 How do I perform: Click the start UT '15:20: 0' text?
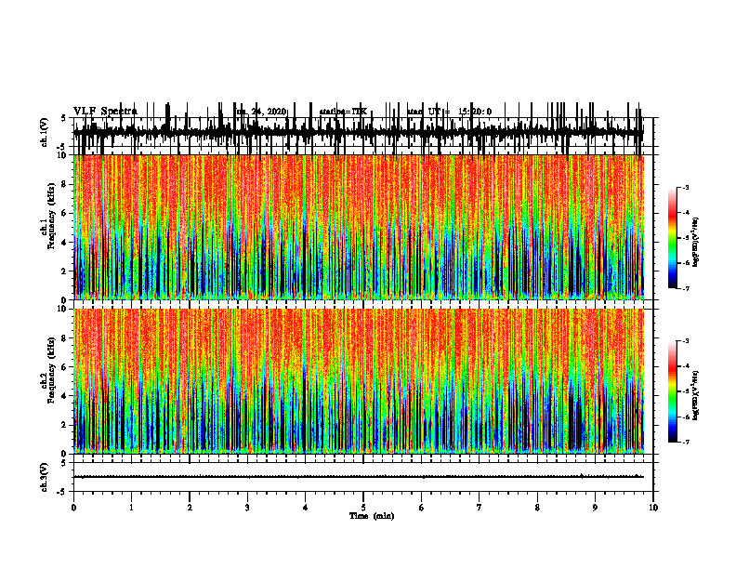[475, 112]
